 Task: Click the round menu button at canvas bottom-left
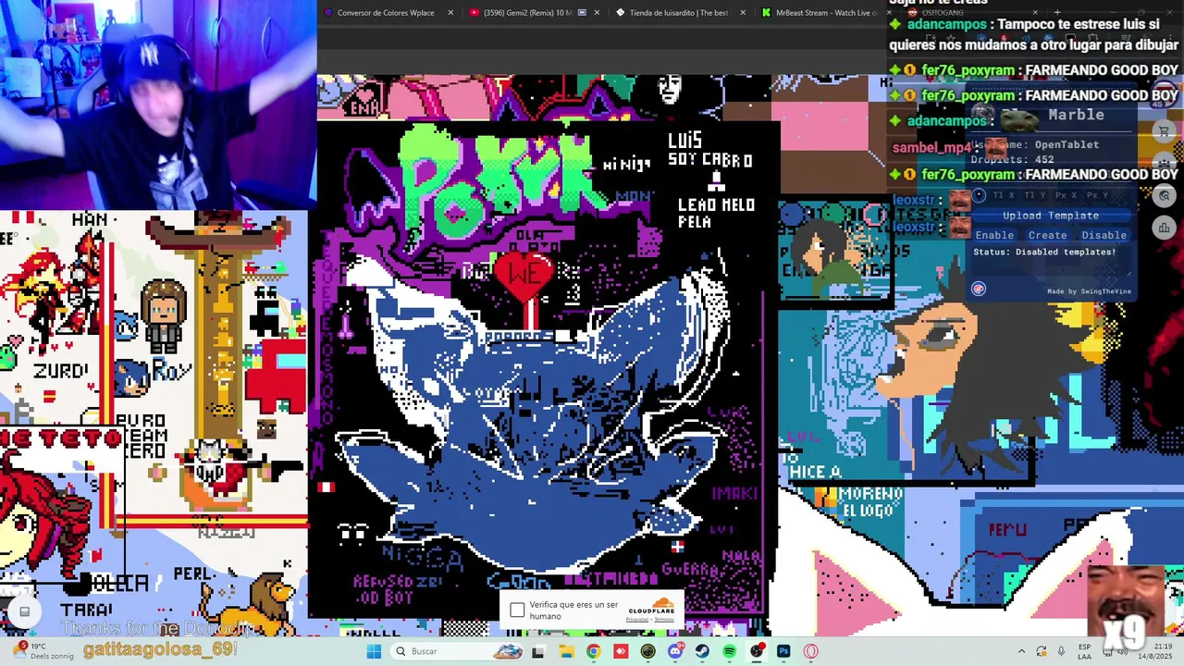(x=25, y=611)
